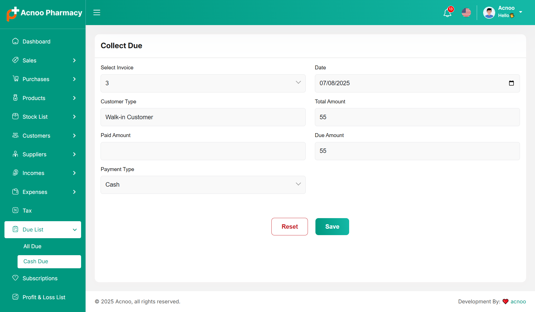Viewport: 535px width, 312px height.
Task: Open the Select Invoice dropdown
Action: 203,83
